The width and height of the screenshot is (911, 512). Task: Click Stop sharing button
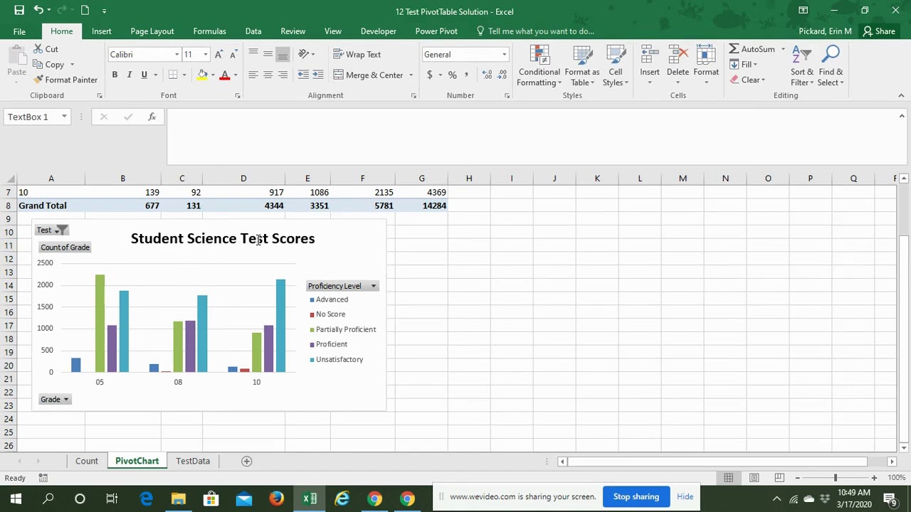point(636,496)
